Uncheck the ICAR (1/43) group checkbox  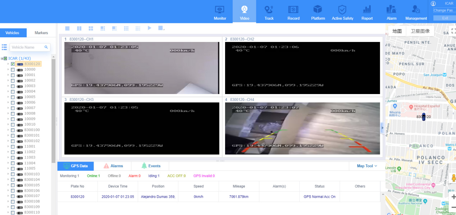click(x=5, y=59)
